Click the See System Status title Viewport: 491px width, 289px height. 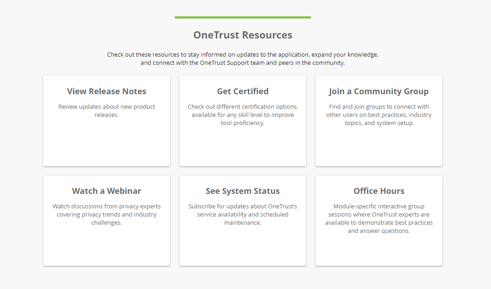242,191
